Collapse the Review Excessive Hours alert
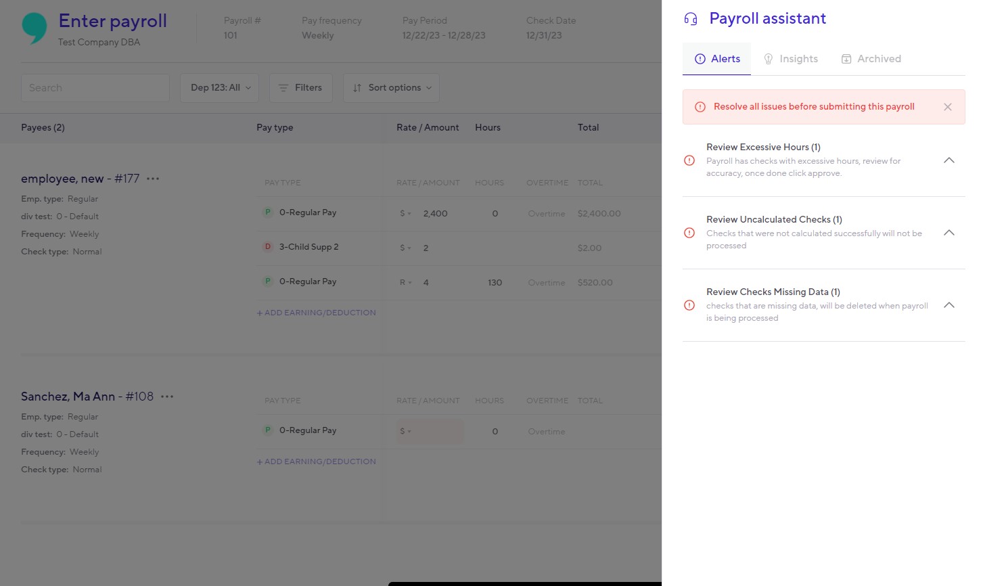The image size is (983, 586). 949,160
